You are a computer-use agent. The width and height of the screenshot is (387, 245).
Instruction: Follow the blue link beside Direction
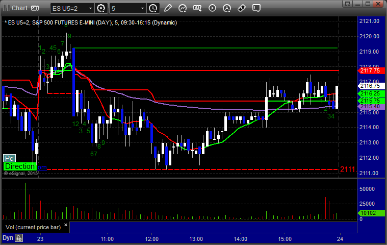pos(42,167)
